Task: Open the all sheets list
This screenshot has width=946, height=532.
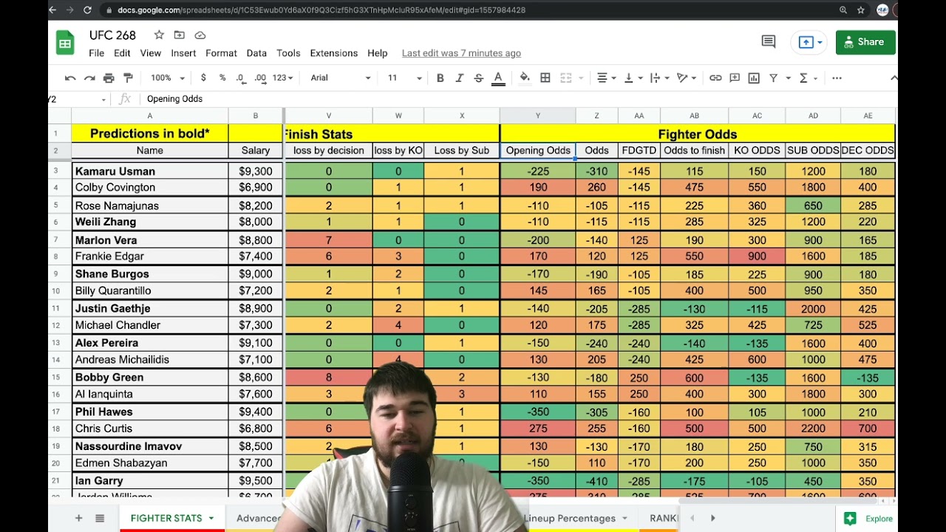Action: [x=100, y=518]
